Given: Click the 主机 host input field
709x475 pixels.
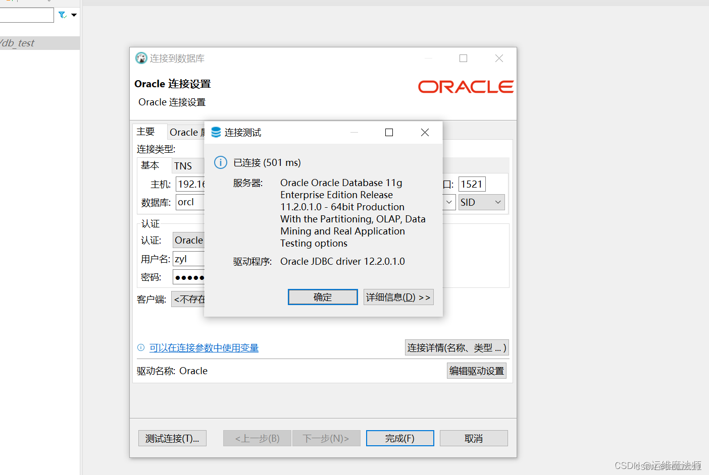Looking at the screenshot, I should tap(190, 184).
